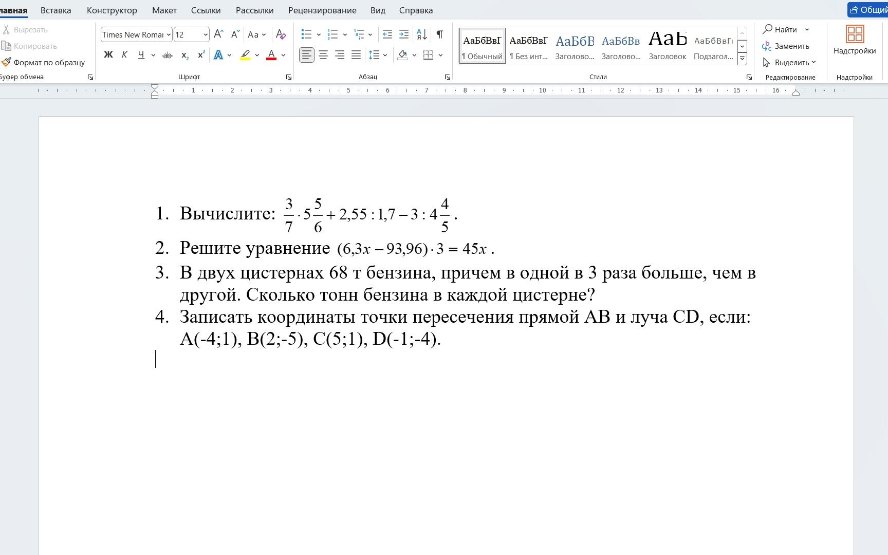The image size is (888, 555).
Task: Toggle underline (Ч) formatting
Action: pyautogui.click(x=141, y=55)
